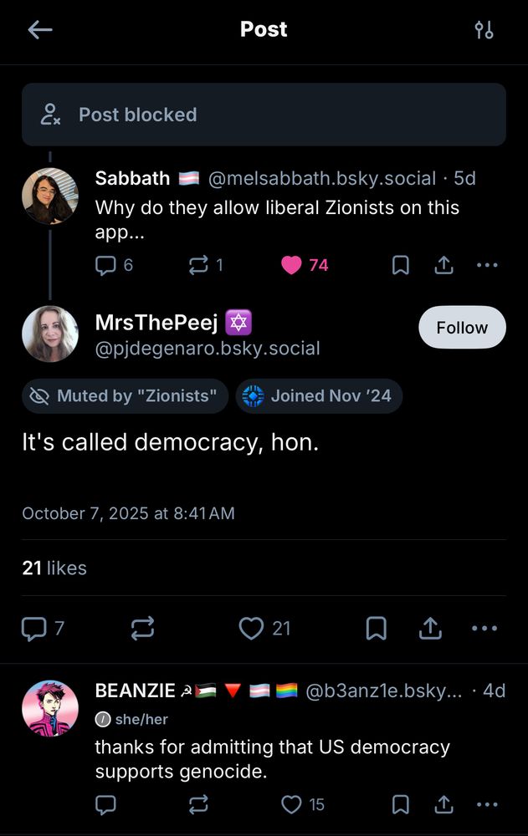Bookmark Sabbath's post
The height and width of the screenshot is (836, 528).
(x=401, y=265)
